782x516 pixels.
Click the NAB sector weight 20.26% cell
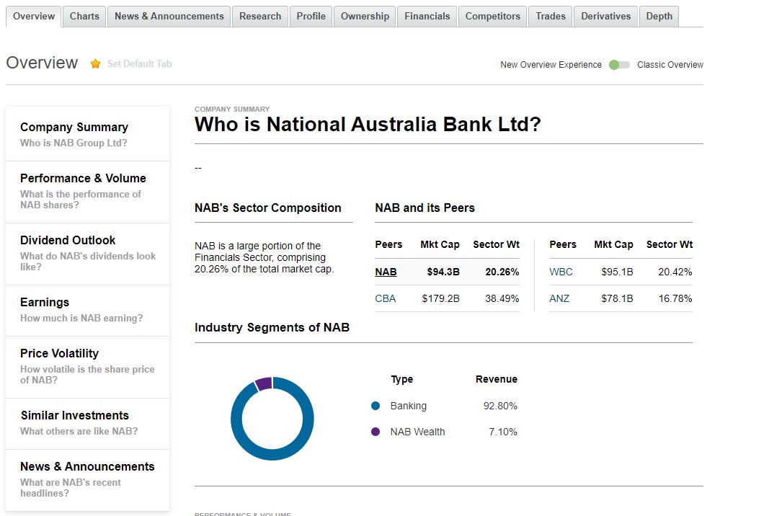click(x=502, y=272)
